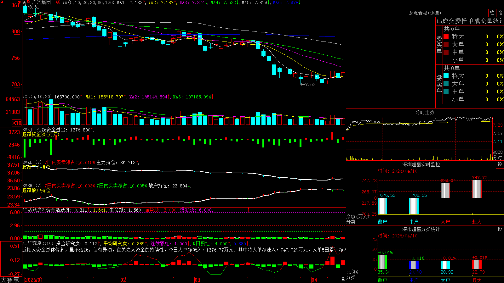Viewport: 504px width, 283px height.
Task: Click the teal 中单 sell-order swatch
Action: (446, 92)
